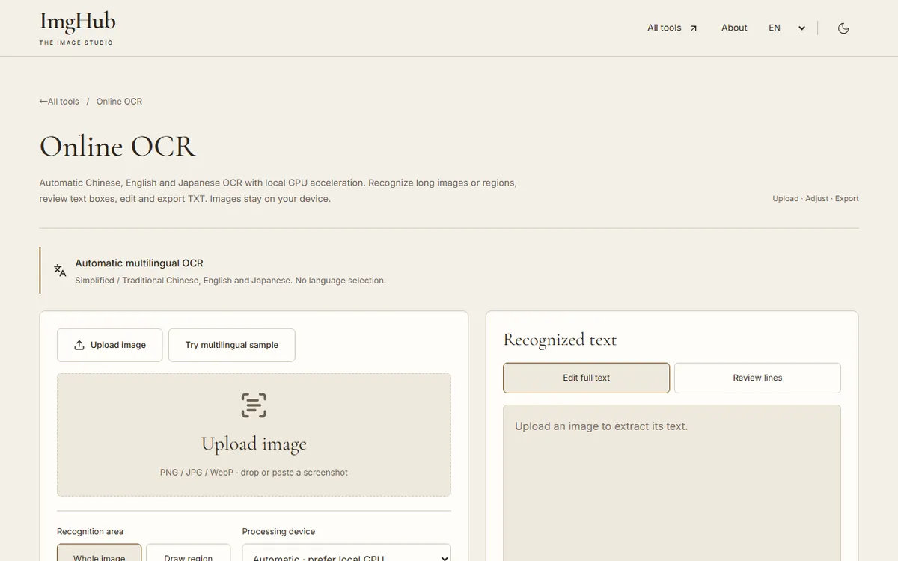The height and width of the screenshot is (561, 898).
Task: Click the Automatic multilingual OCR notice title
Action: 139,263
